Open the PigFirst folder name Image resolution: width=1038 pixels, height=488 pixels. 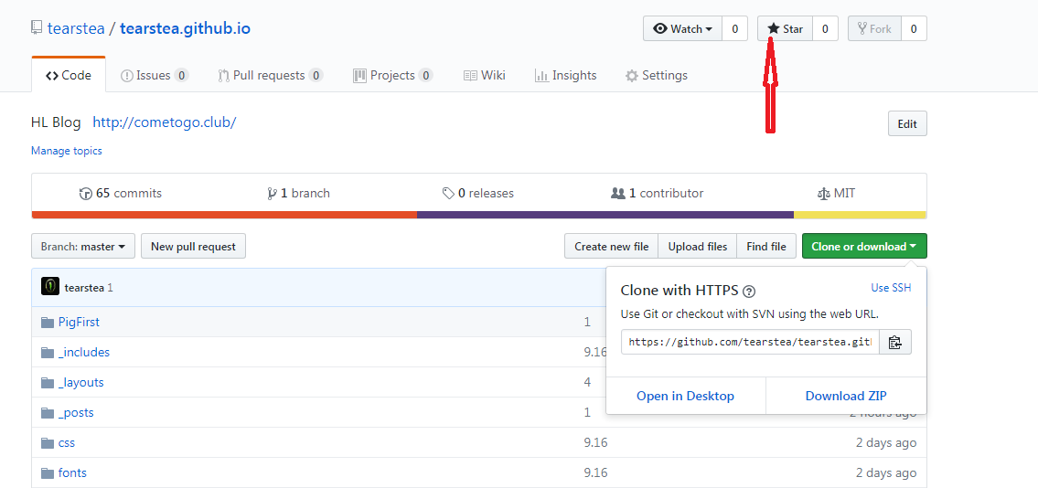pos(79,322)
